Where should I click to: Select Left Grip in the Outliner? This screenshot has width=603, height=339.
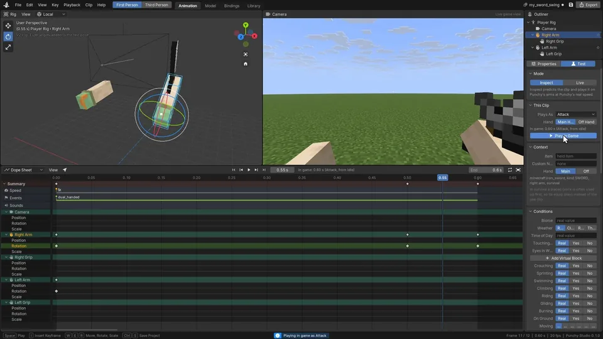[553, 54]
